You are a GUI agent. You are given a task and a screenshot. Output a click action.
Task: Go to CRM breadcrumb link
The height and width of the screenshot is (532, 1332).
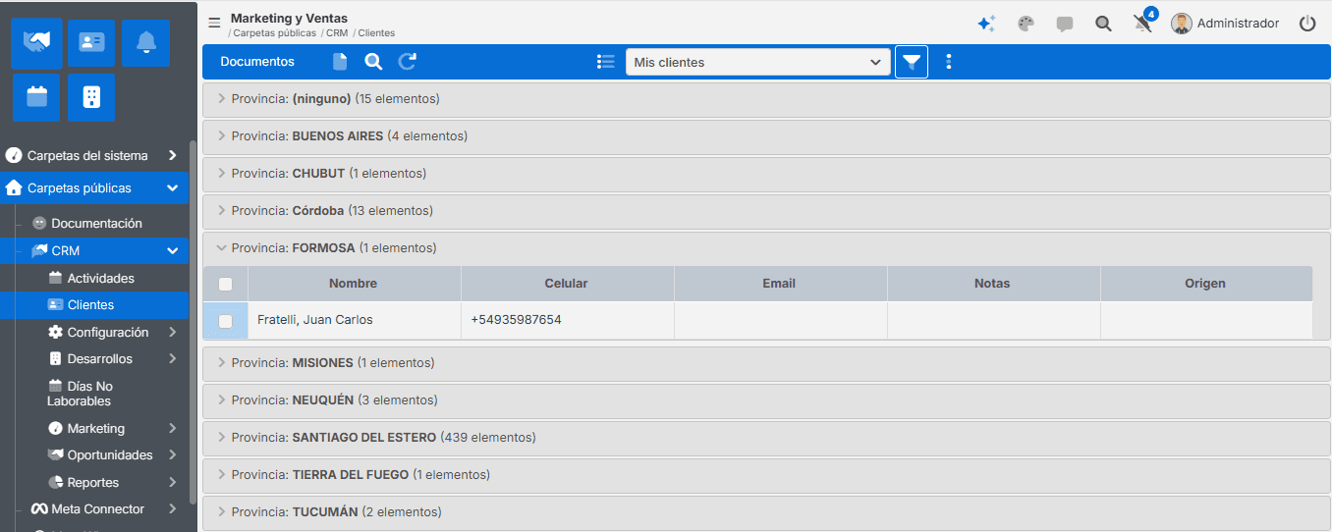[335, 33]
